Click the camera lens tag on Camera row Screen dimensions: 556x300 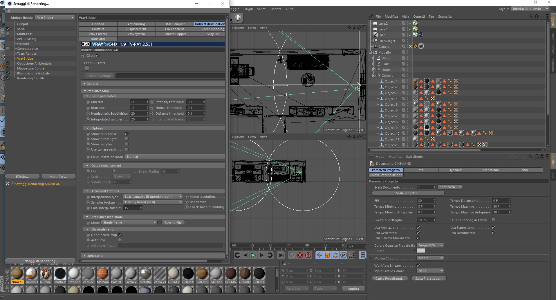point(421,46)
